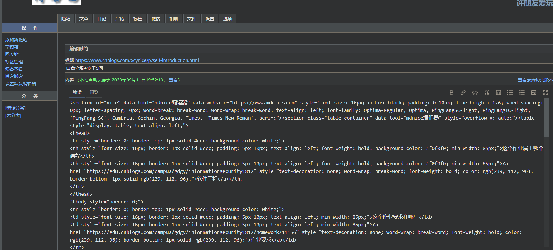Open 查看云端历史版本 link

535,80
